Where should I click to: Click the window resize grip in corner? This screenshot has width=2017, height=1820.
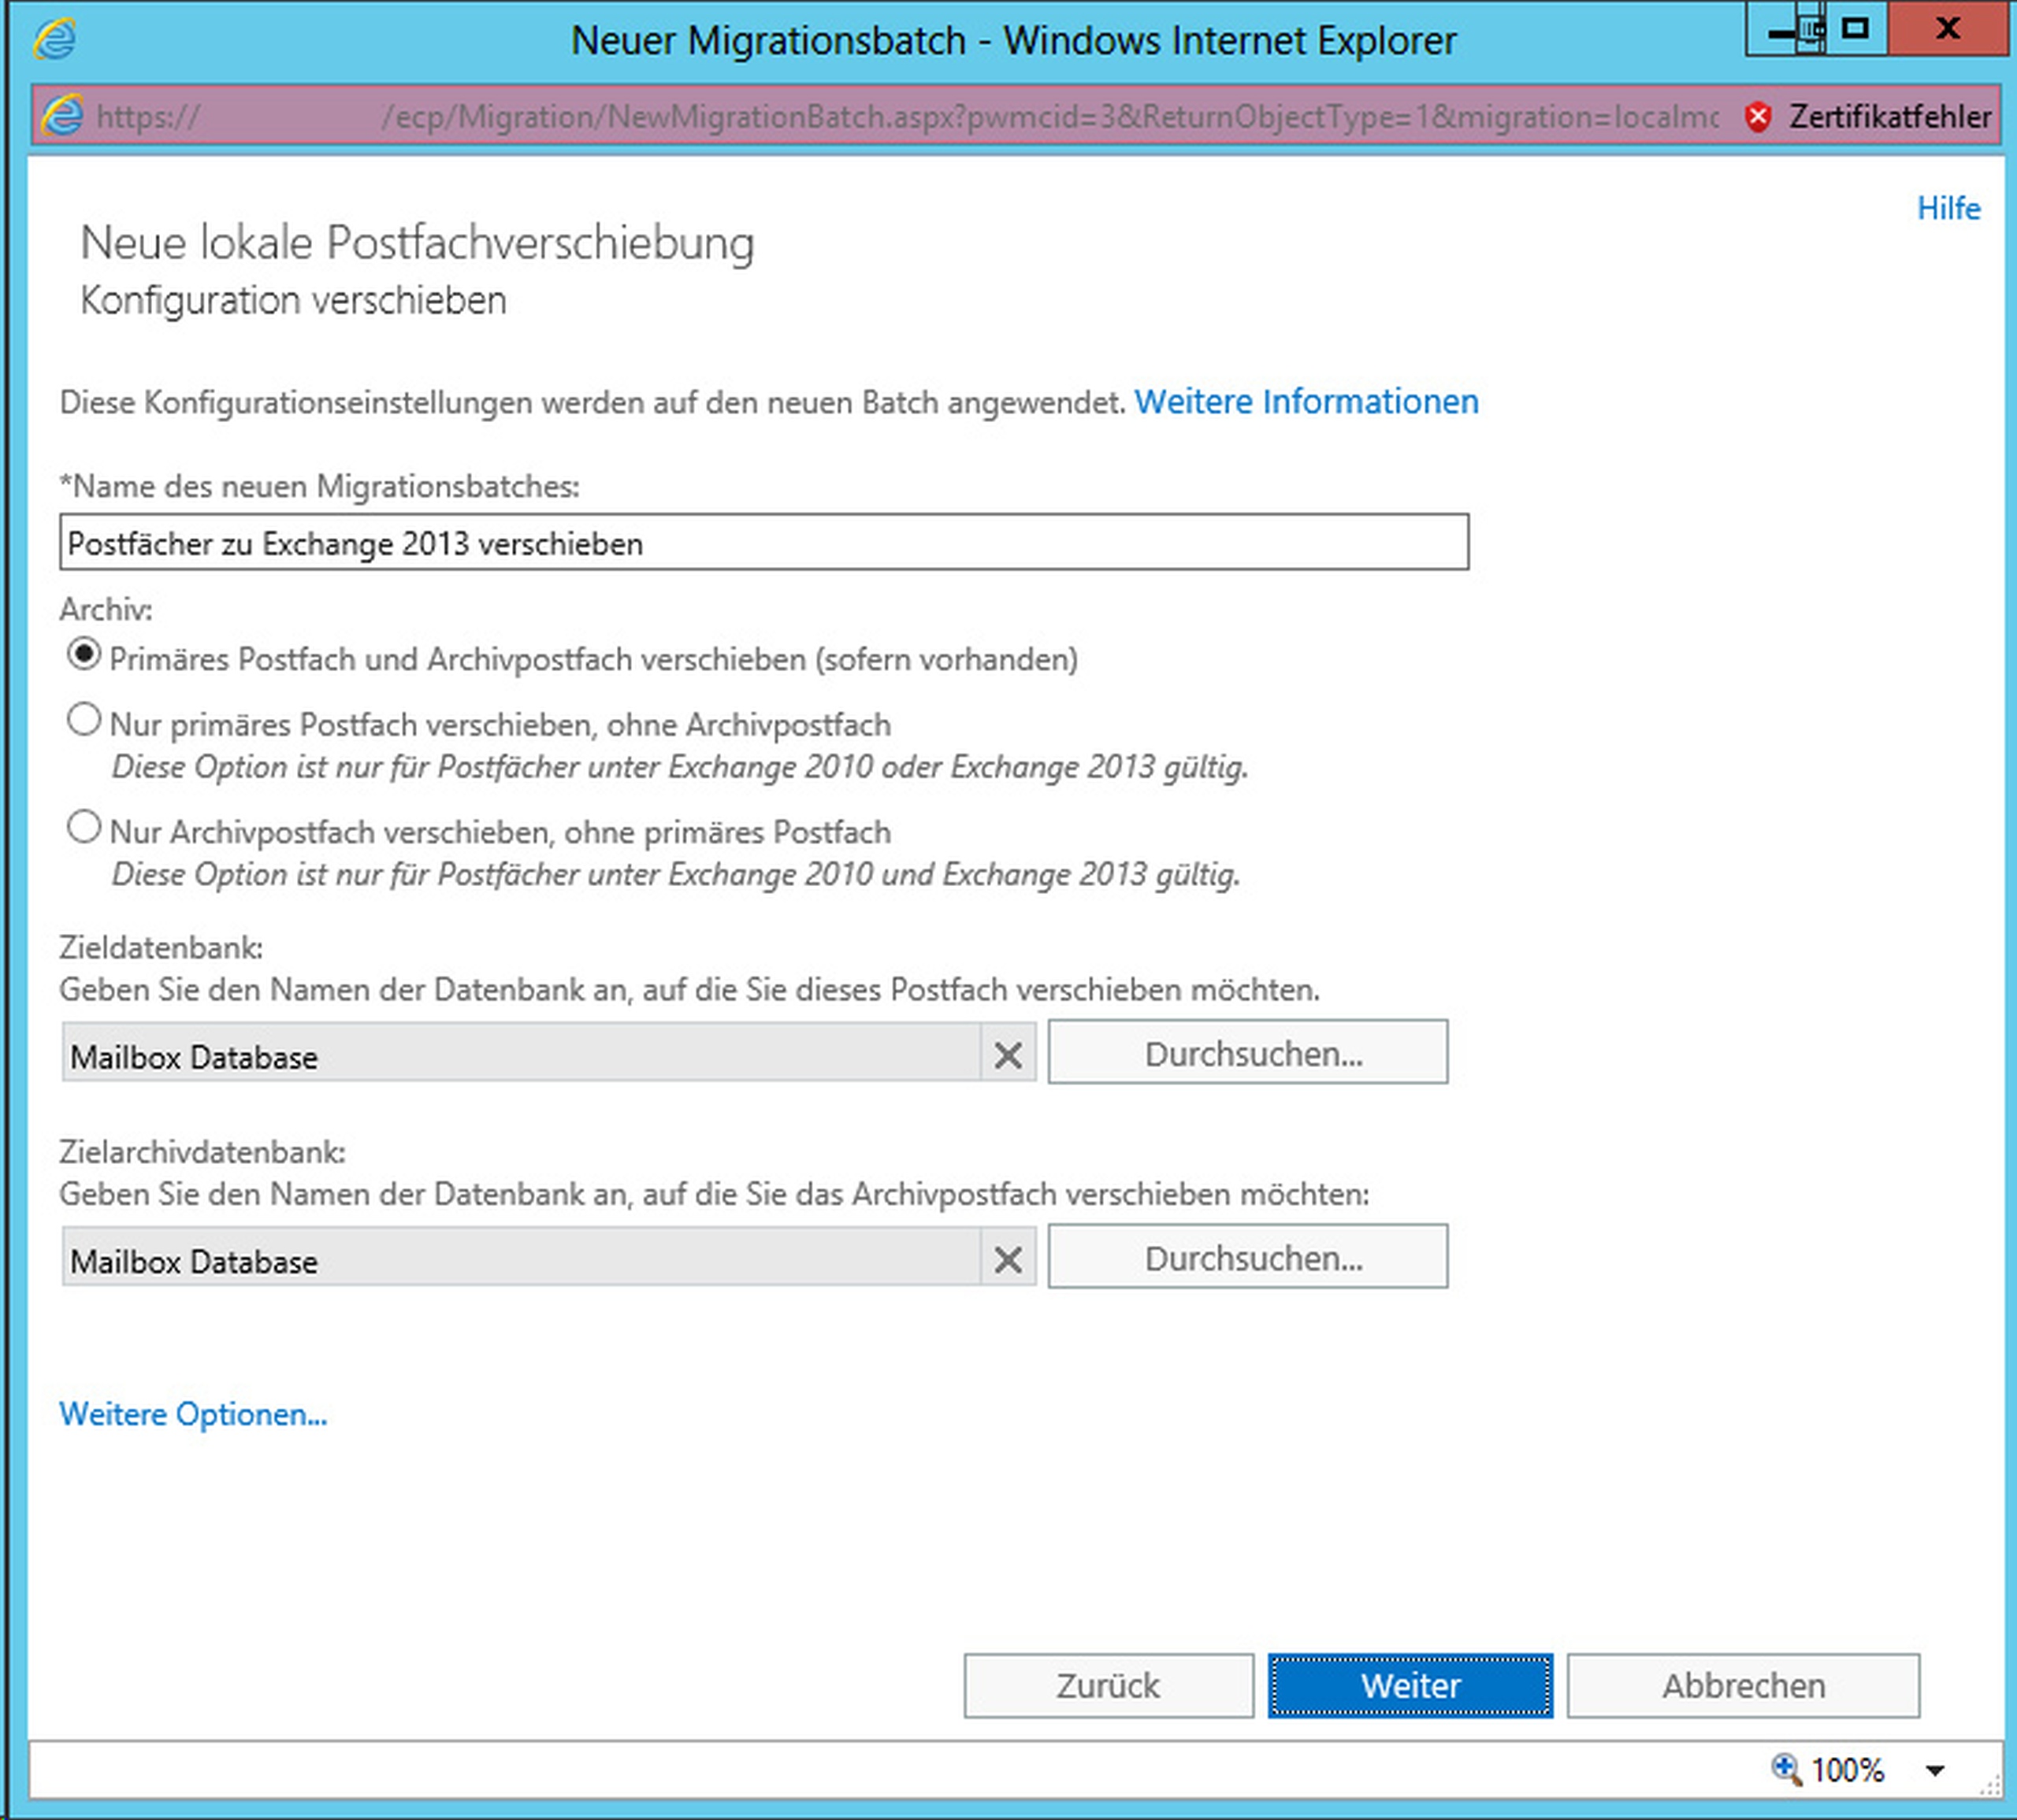(1992, 1788)
